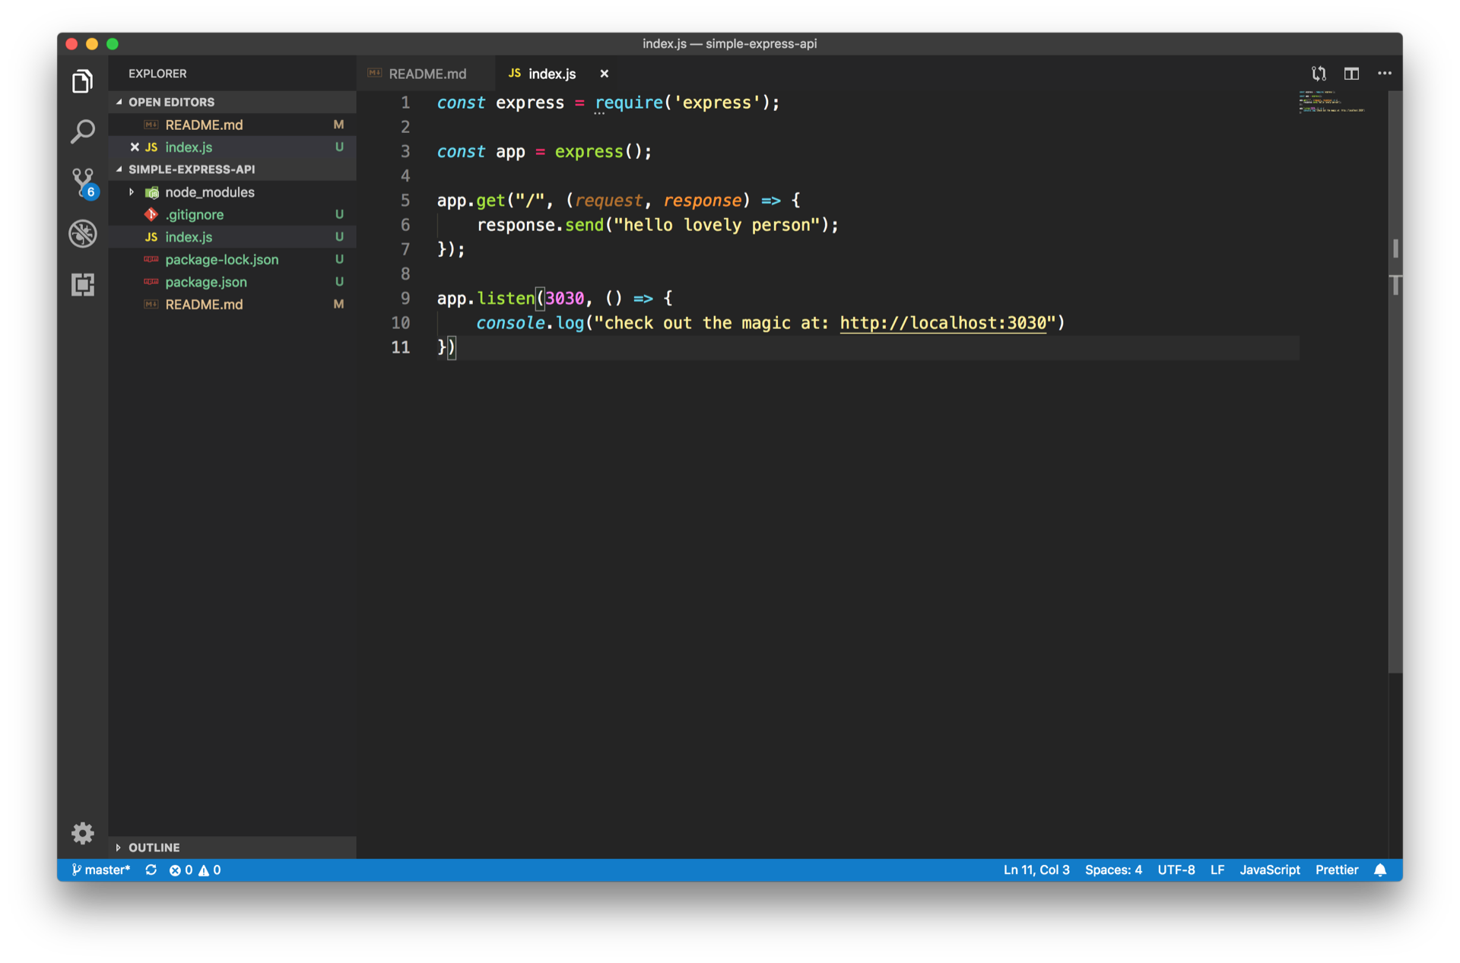Click the notifications bell in status bar

click(1380, 870)
